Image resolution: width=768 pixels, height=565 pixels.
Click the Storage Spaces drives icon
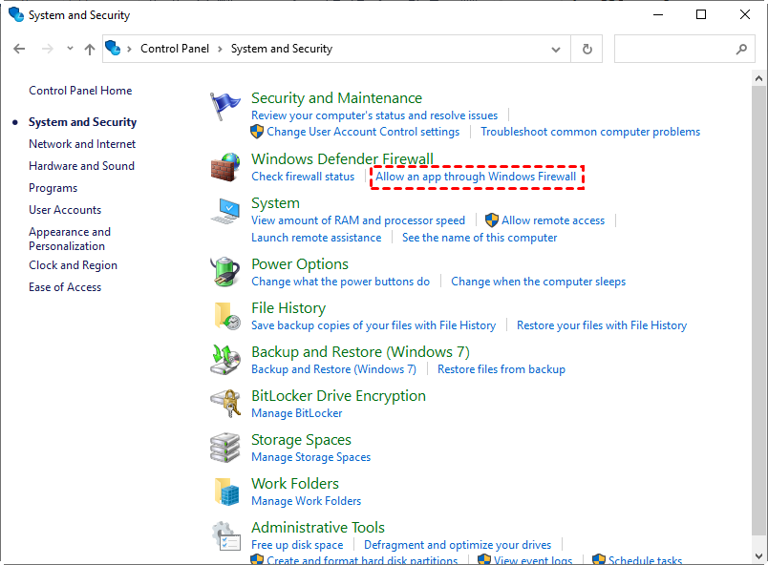tap(225, 447)
